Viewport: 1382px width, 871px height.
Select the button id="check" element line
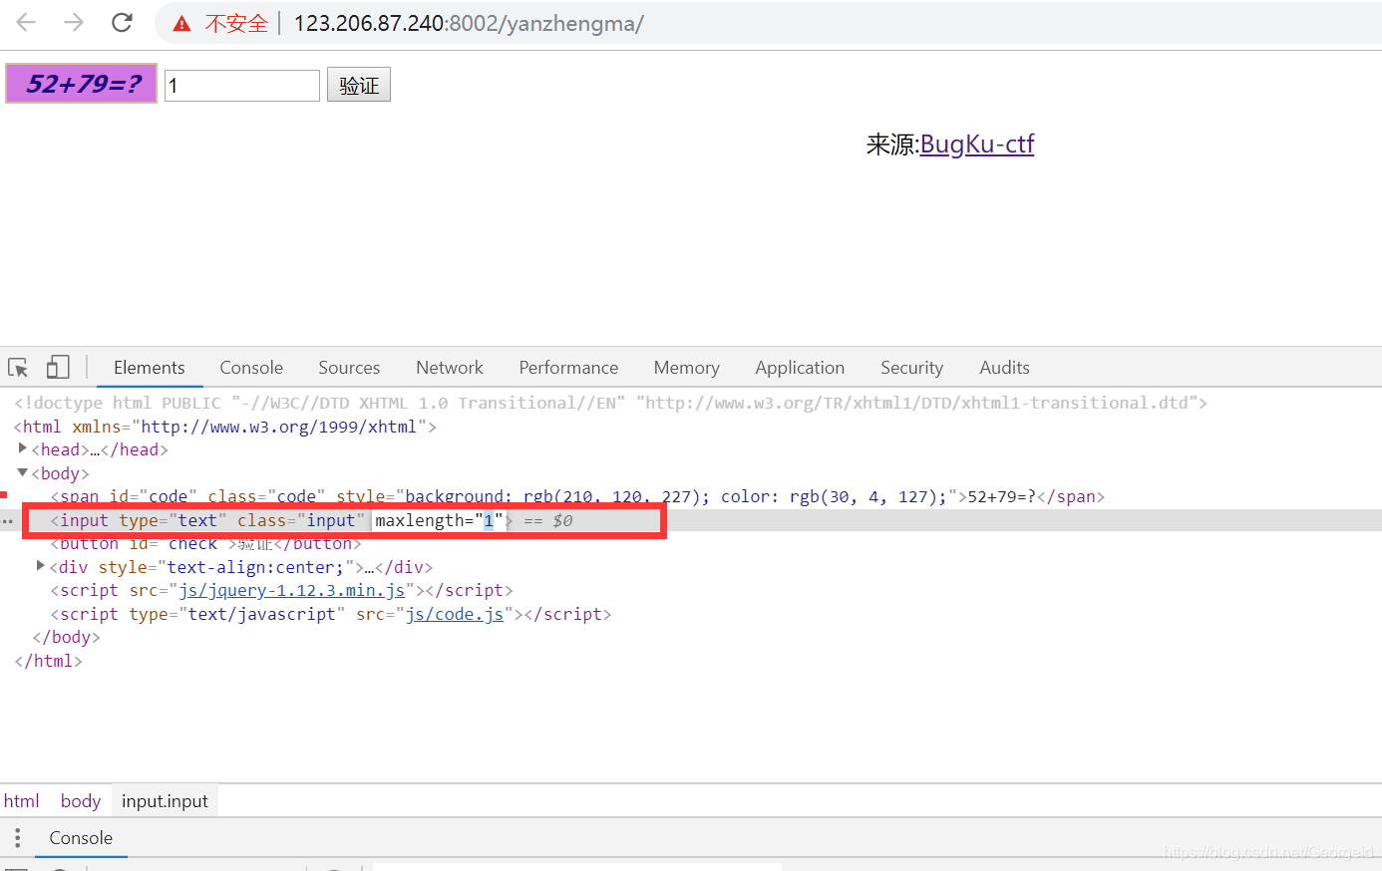tap(205, 544)
